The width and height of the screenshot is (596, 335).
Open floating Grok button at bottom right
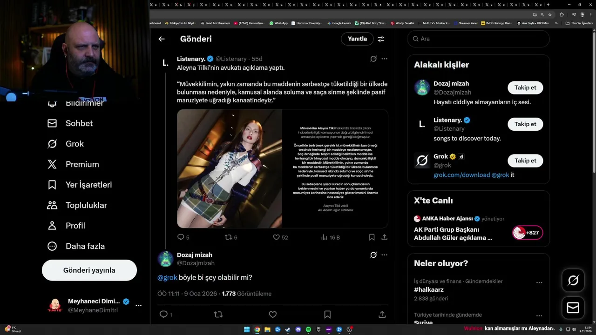click(573, 280)
